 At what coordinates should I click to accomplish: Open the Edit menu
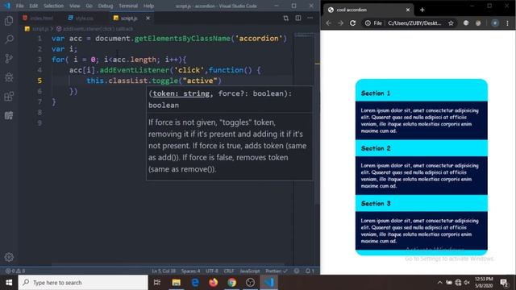33,6
